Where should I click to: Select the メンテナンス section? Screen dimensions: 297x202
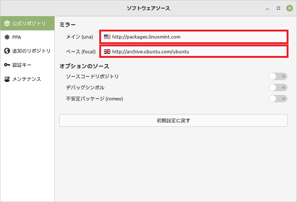27,79
